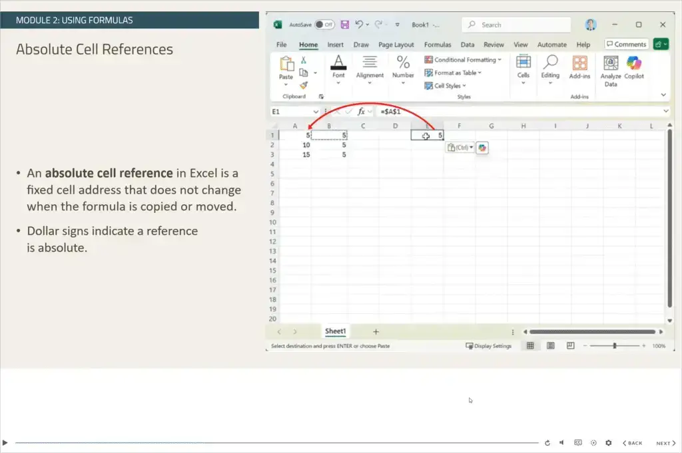Click the Sheet1 tab at the workbook bottom
This screenshot has height=453, width=682.
pyautogui.click(x=336, y=331)
